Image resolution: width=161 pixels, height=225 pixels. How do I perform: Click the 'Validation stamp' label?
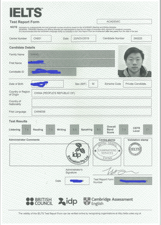(x=138, y=140)
